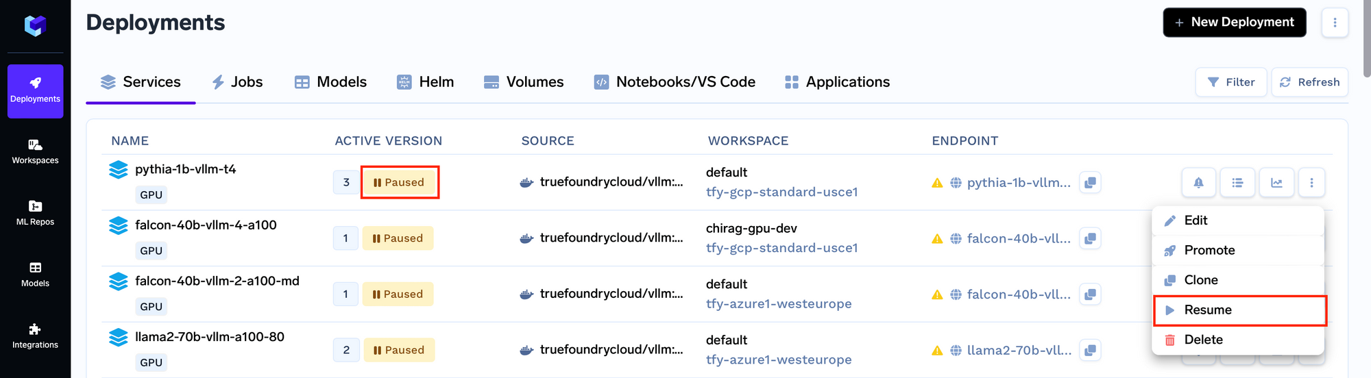Toggle the row actions menu for pythia-1b-vllm-t4

pyautogui.click(x=1311, y=183)
